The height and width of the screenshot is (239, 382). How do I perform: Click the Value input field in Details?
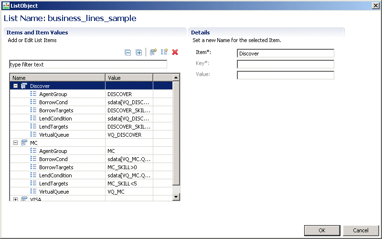click(x=285, y=75)
